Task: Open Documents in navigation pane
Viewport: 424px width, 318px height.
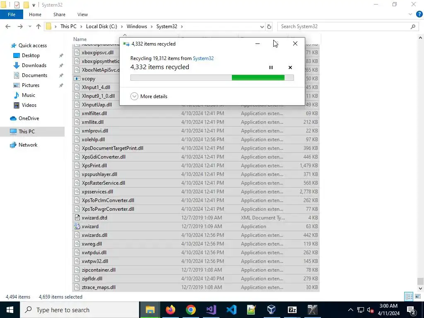Action: 34,75
